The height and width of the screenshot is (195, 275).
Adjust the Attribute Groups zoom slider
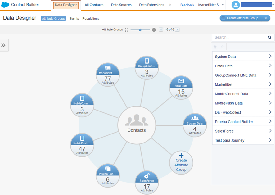[140, 30]
